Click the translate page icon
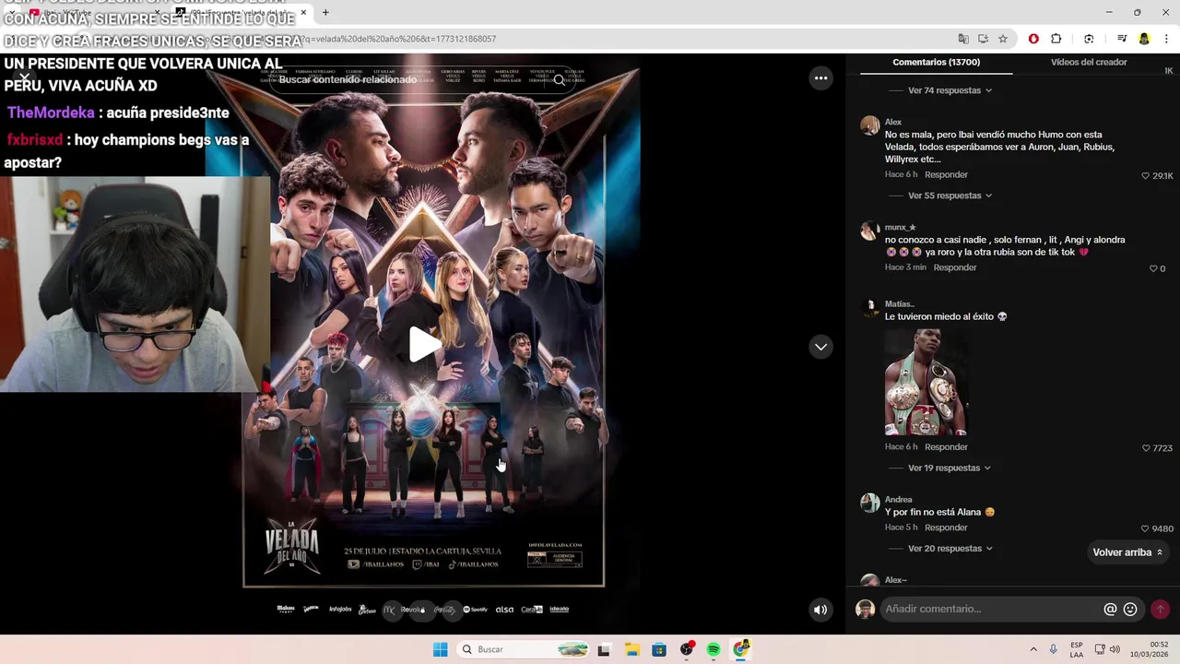Viewport: 1180px width, 664px height. tap(963, 39)
